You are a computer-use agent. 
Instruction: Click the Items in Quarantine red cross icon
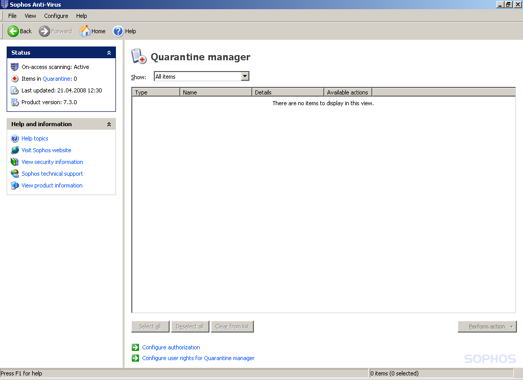[x=15, y=79]
